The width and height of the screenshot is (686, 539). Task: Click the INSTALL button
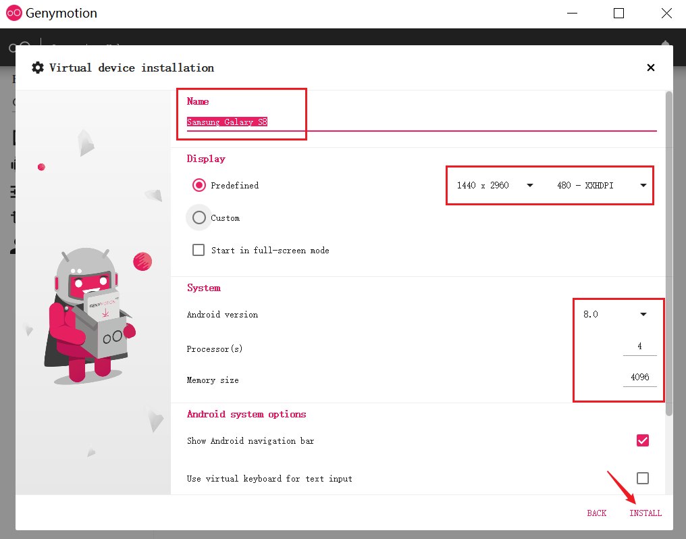point(645,513)
